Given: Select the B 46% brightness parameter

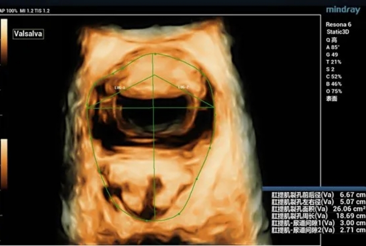Looking at the screenshot, I should coord(334,84).
